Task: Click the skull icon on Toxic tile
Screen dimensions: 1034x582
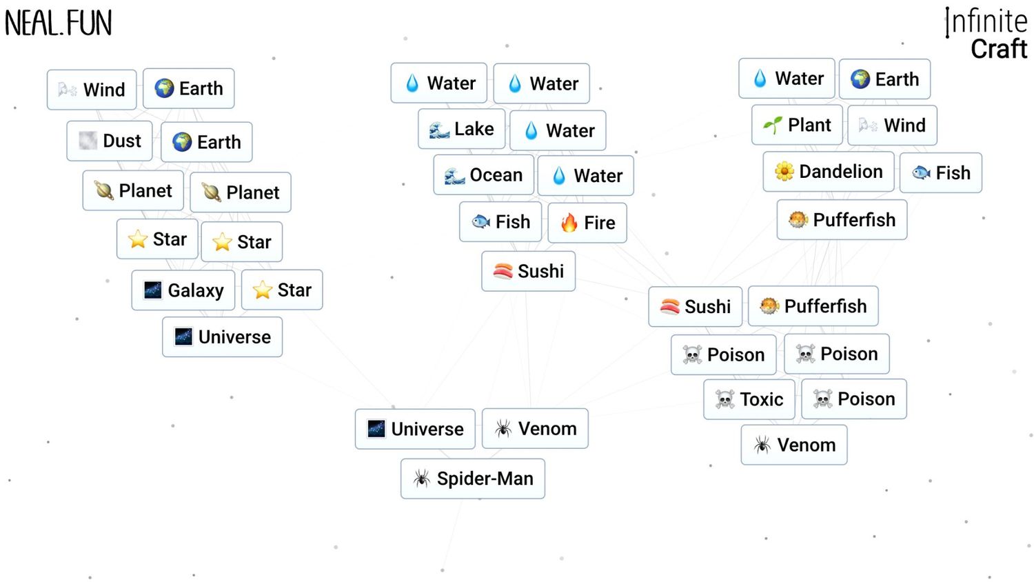Action: pos(724,399)
